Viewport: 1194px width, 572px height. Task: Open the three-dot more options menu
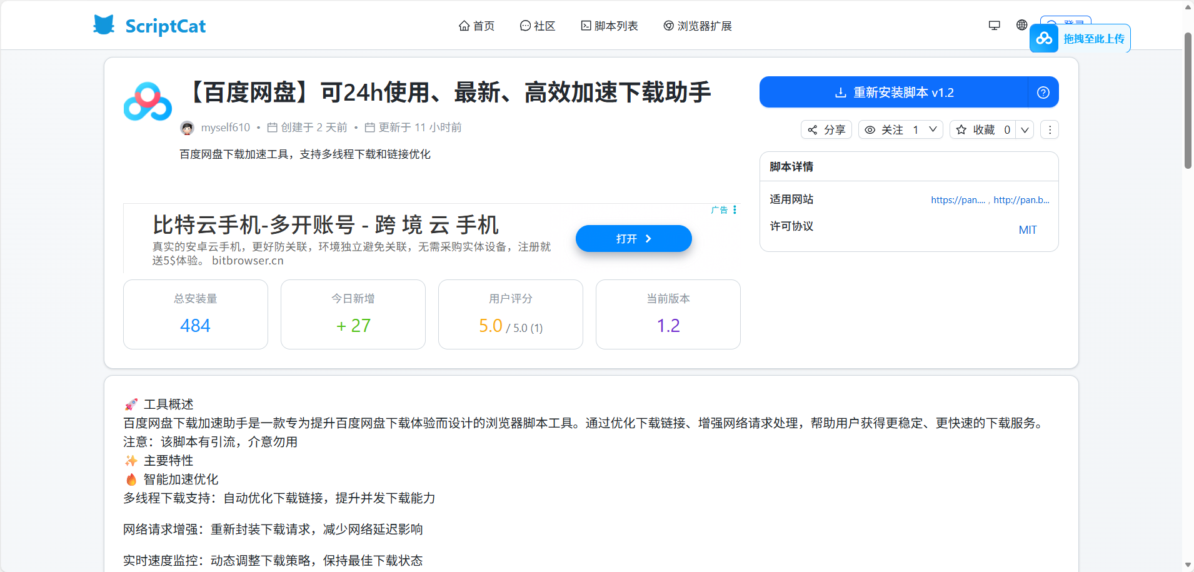1050,129
